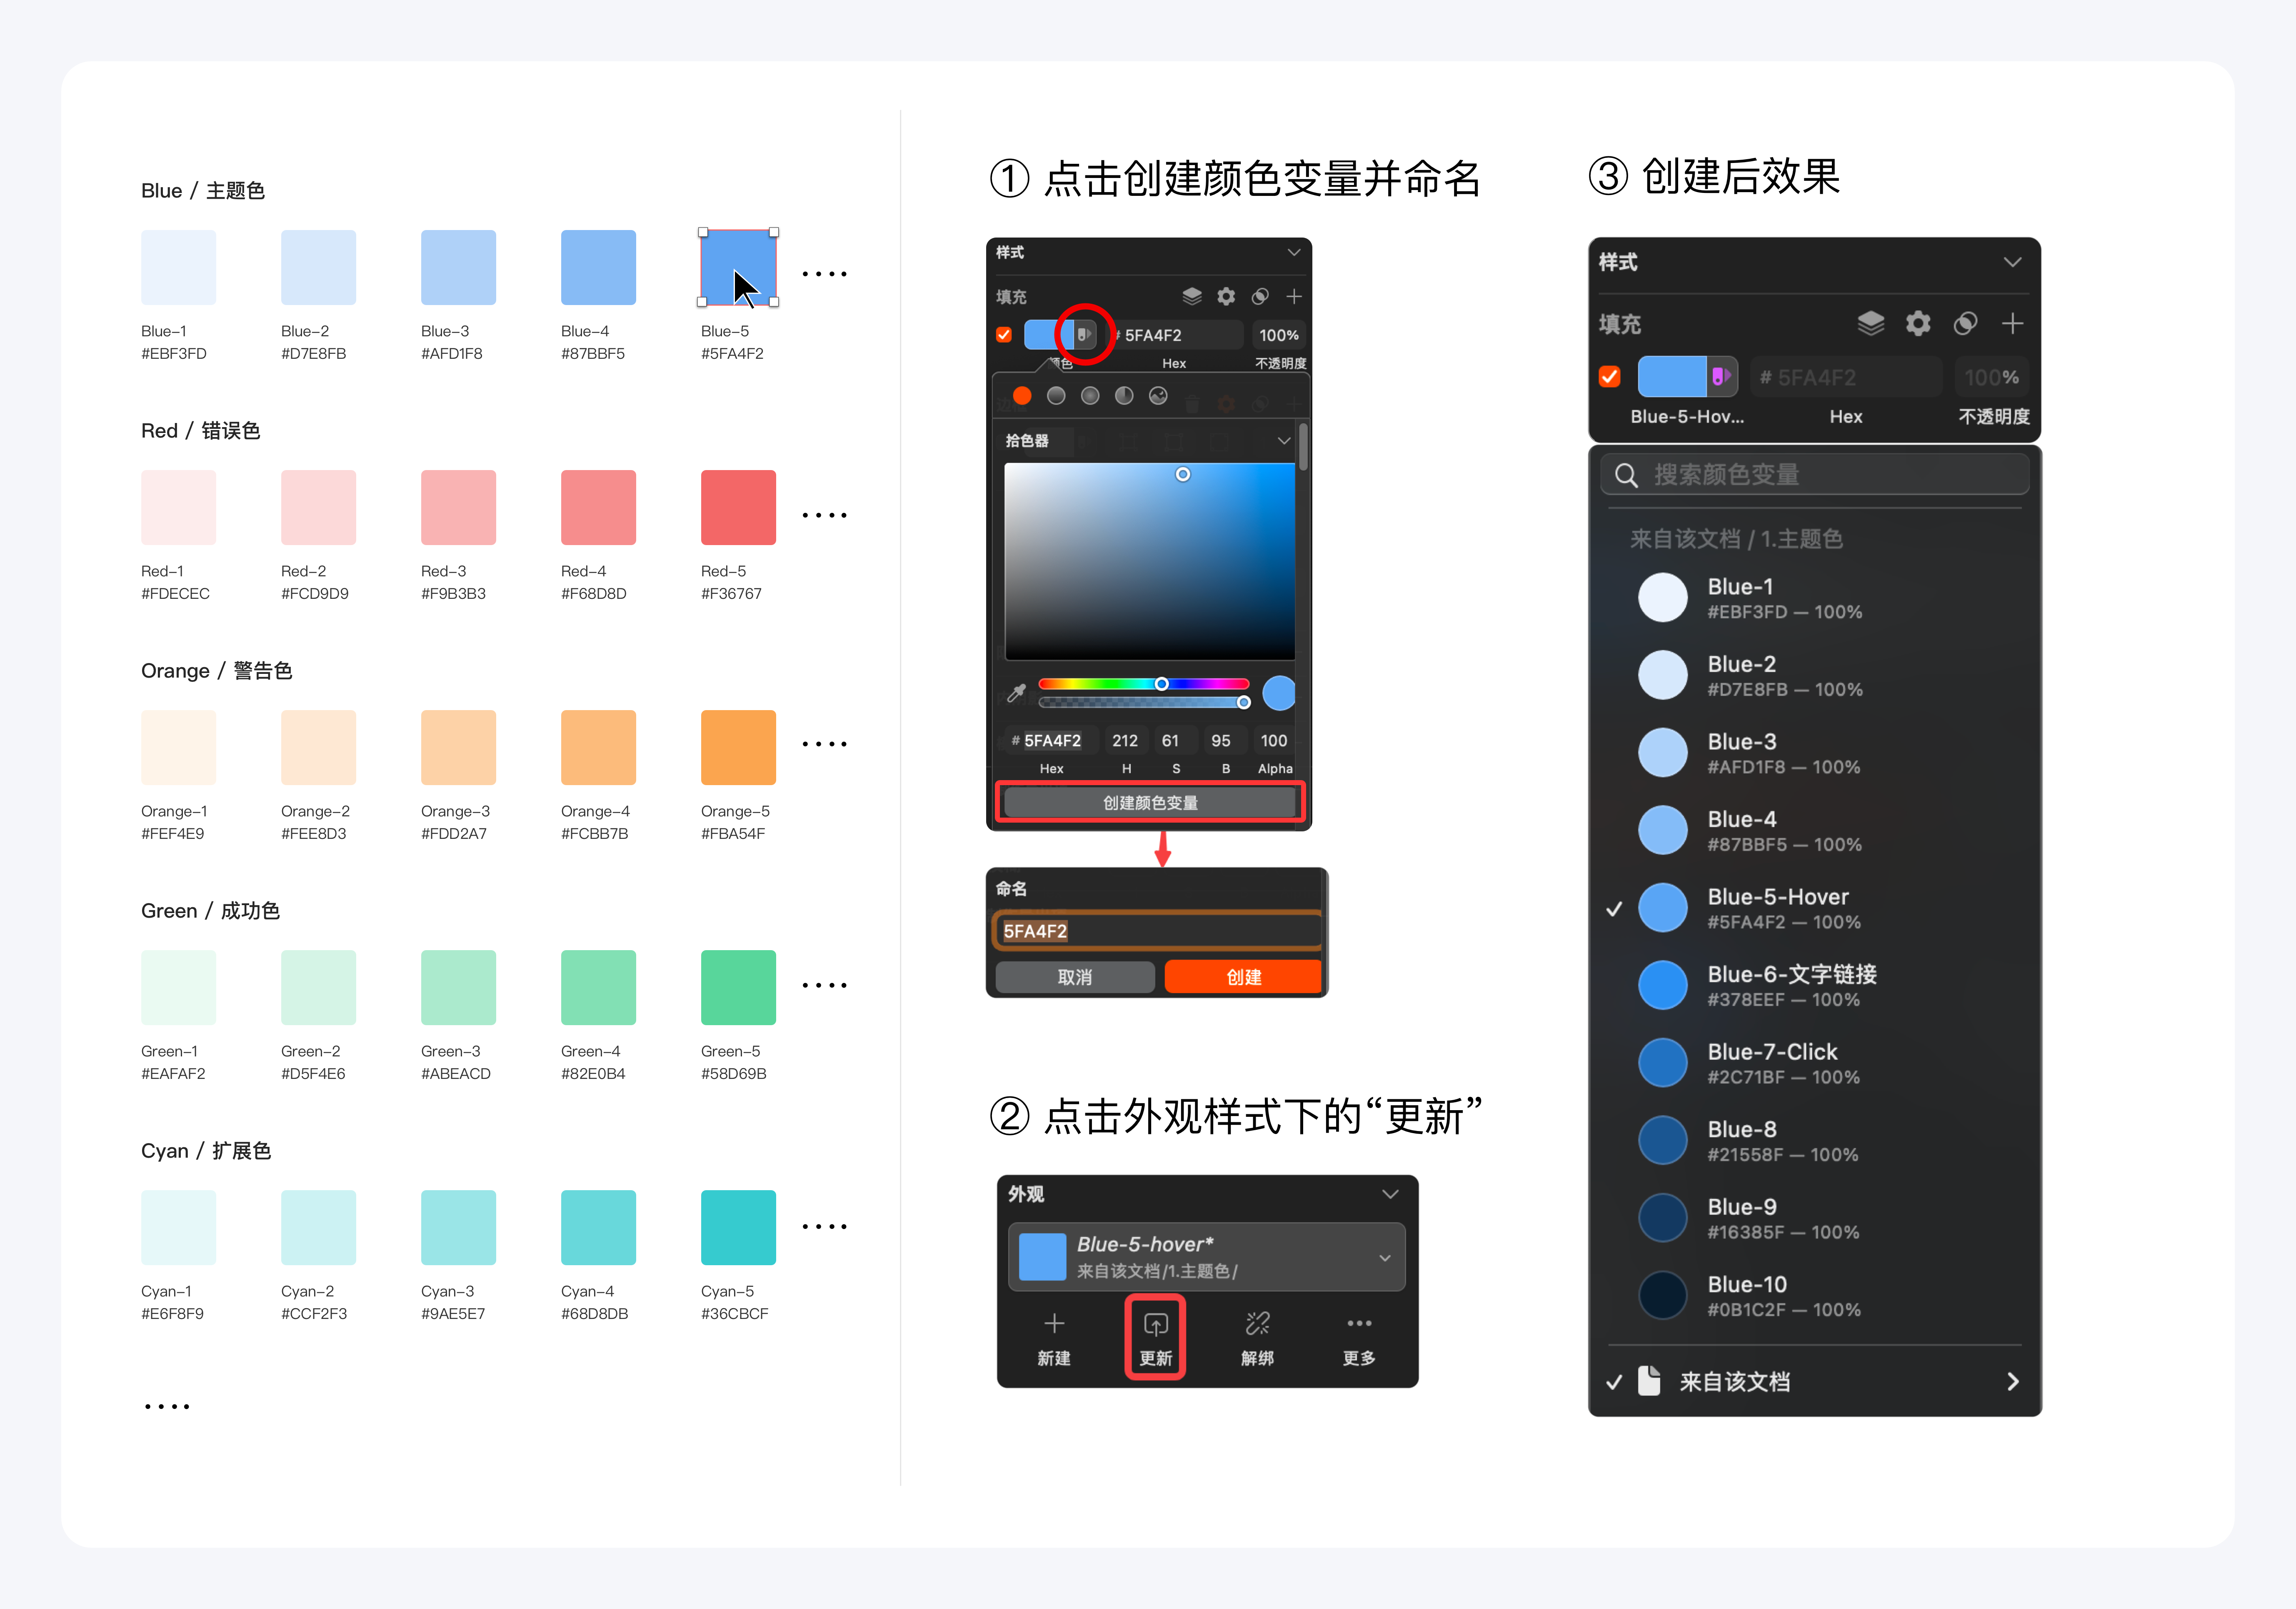Collapse the 样式 panel chevron in step 1
This screenshot has width=2296, height=1609.
click(1293, 252)
